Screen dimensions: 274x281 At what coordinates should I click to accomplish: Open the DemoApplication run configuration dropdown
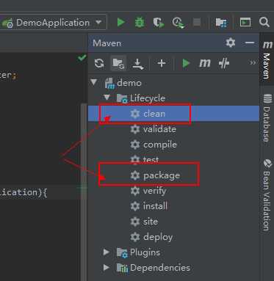point(53,23)
